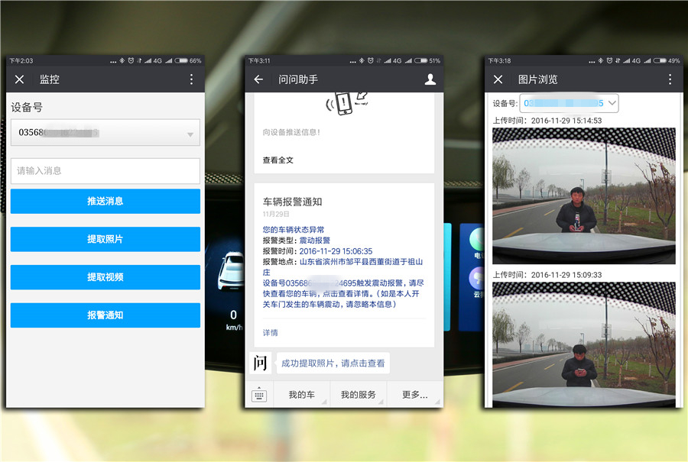The image size is (688, 462).
Task: Open overflow menu on 监控 page
Action: tap(191, 79)
